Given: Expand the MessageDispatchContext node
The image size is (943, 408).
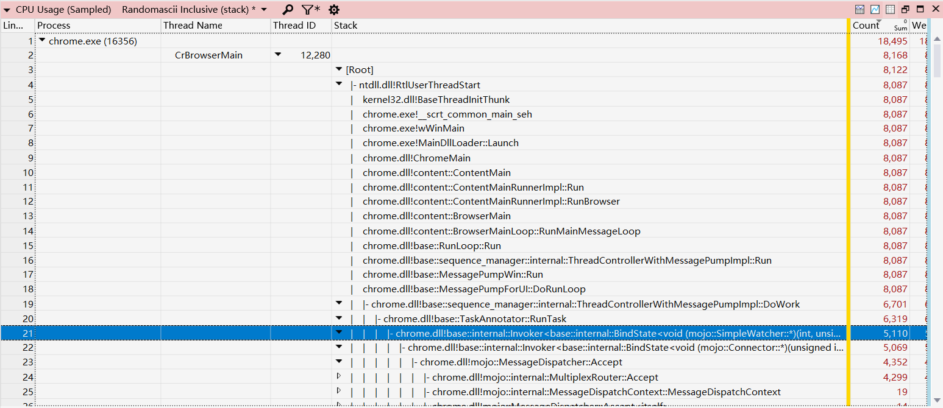Looking at the screenshot, I should click(x=339, y=391).
